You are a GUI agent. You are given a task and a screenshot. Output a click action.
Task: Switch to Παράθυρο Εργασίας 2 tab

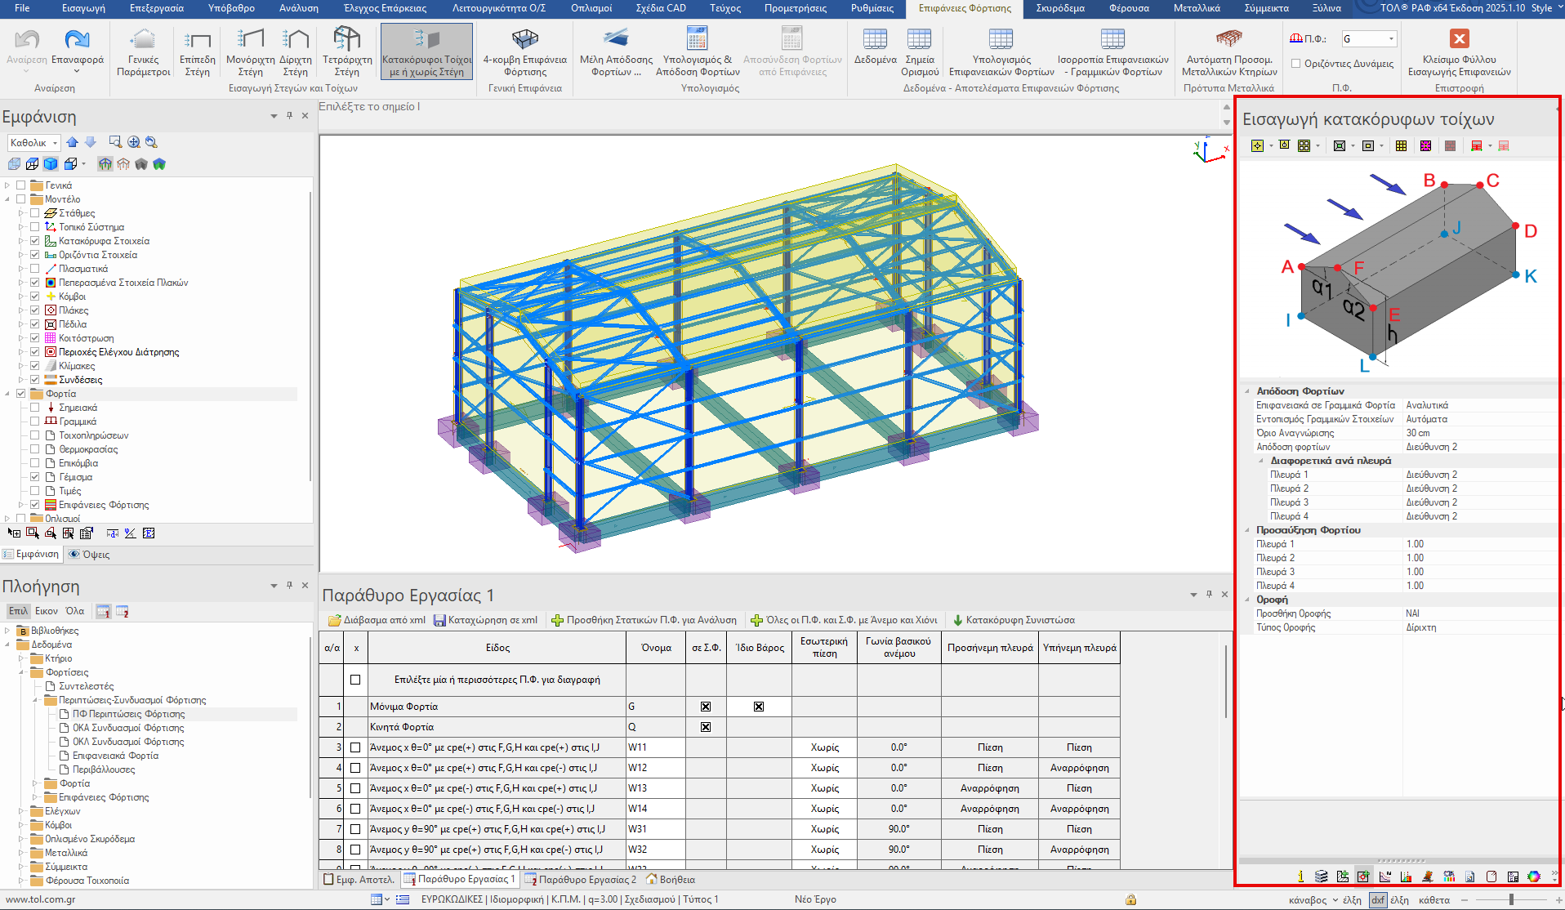coord(580,880)
